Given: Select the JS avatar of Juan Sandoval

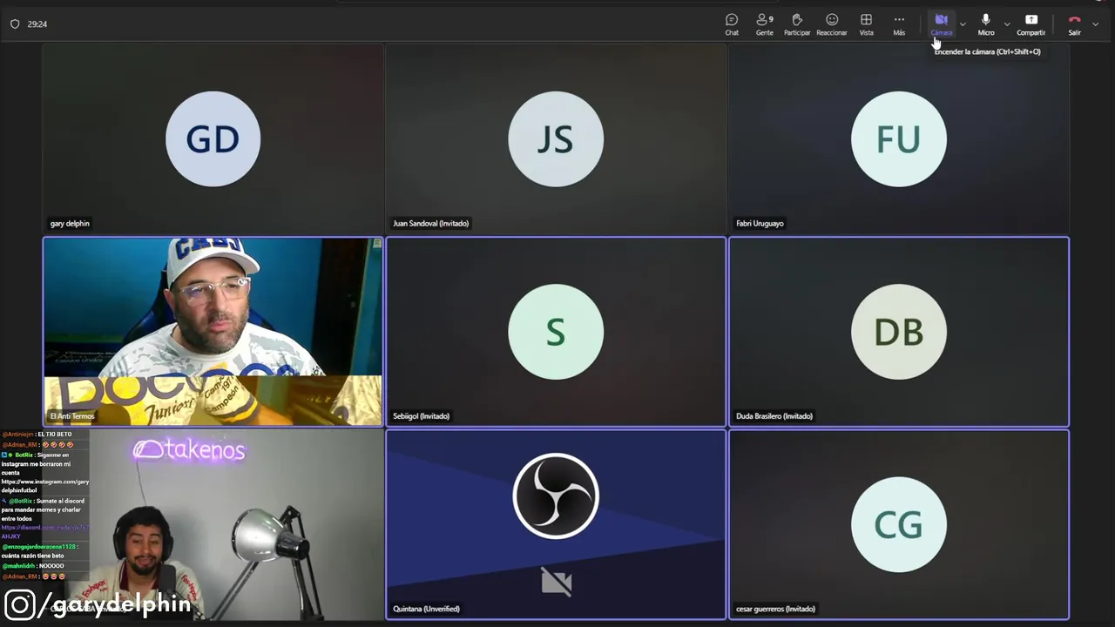Looking at the screenshot, I should [556, 139].
